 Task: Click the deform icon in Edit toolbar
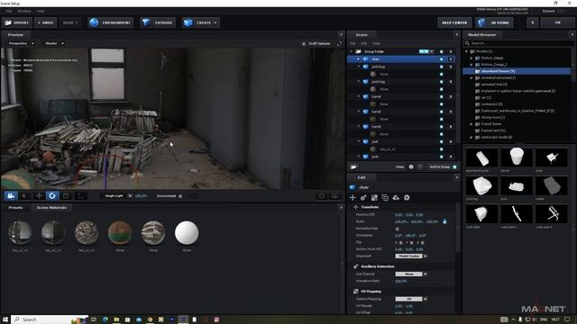396,198
